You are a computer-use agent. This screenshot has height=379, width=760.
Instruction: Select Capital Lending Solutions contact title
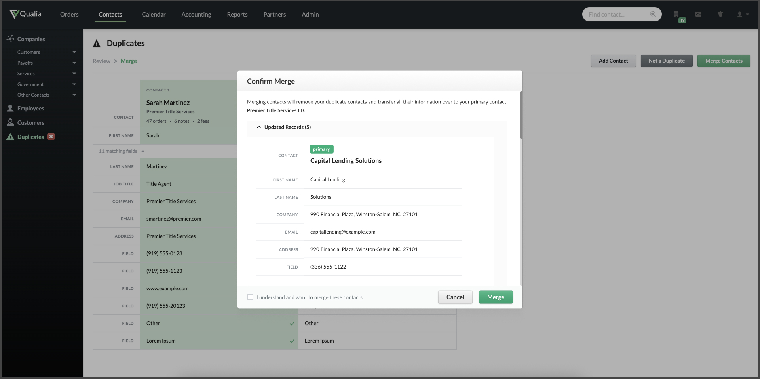coord(346,161)
